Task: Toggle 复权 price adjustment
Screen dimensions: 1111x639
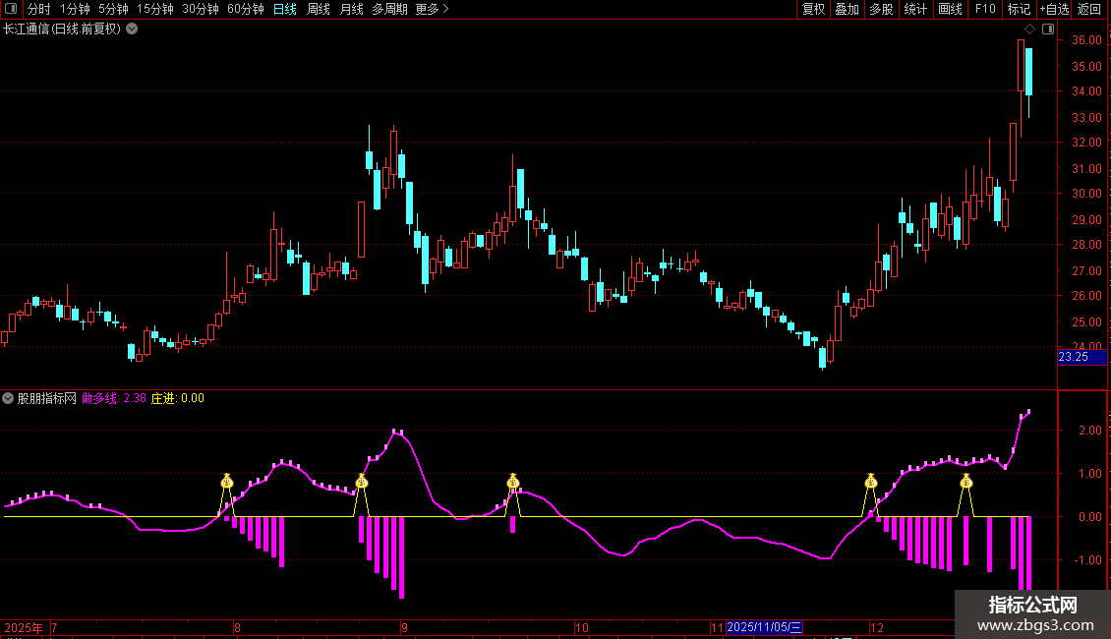Action: 813,10
